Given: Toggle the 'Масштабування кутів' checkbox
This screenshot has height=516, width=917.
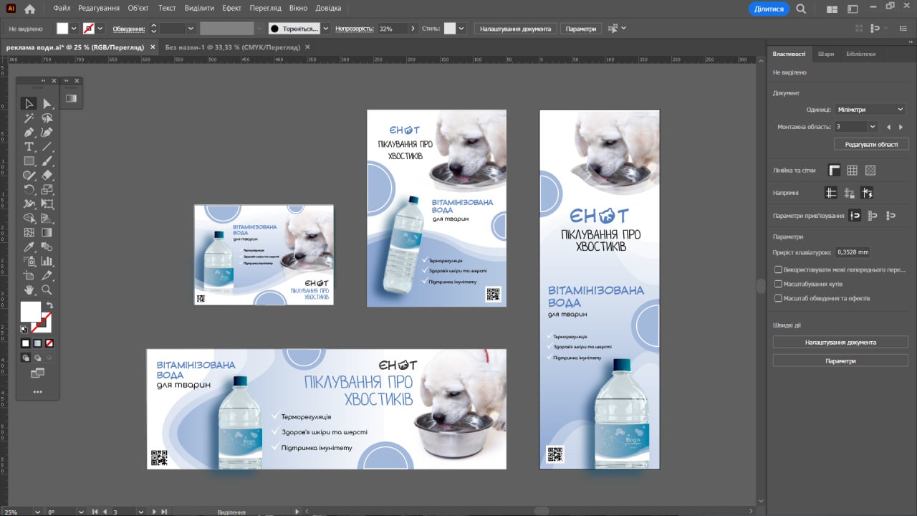Looking at the screenshot, I should point(778,284).
